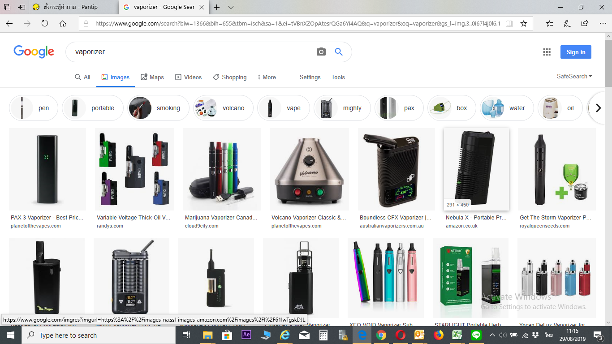
Task: Click taskbar Type here to search box
Action: pos(99,335)
